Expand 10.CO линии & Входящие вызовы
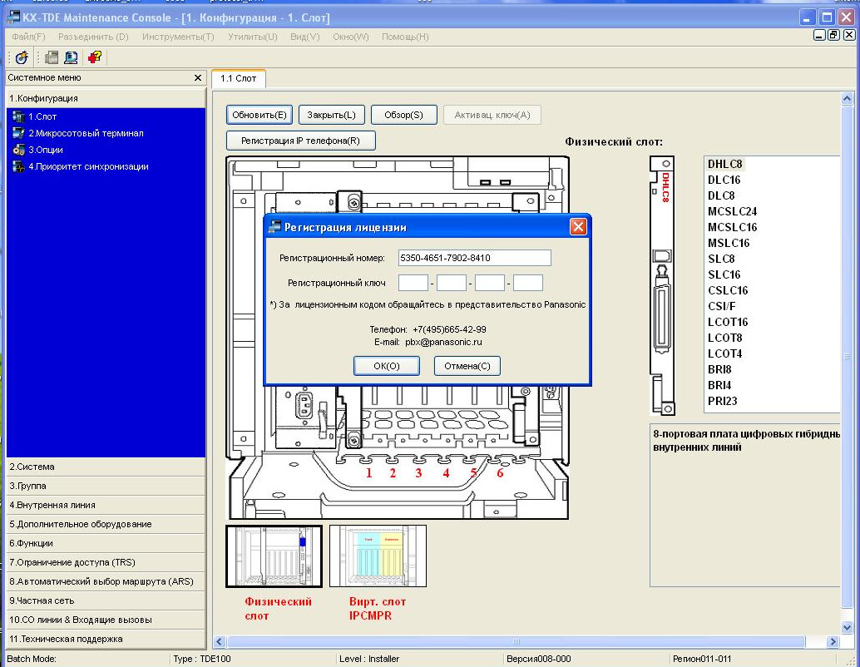 click(106, 620)
